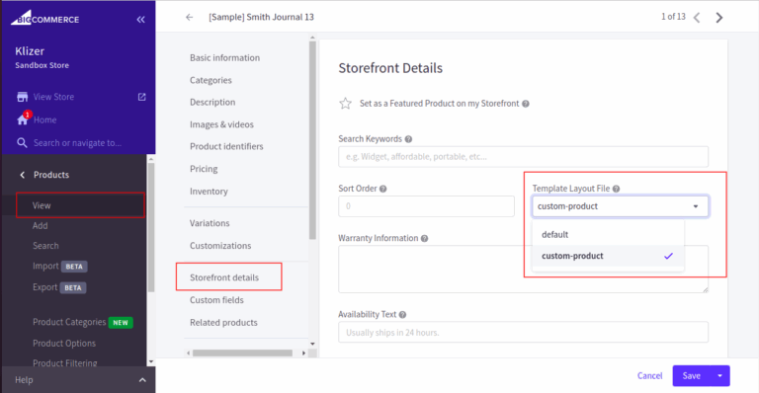Open Warranty Information help icon
The image size is (759, 393).
[x=425, y=238]
